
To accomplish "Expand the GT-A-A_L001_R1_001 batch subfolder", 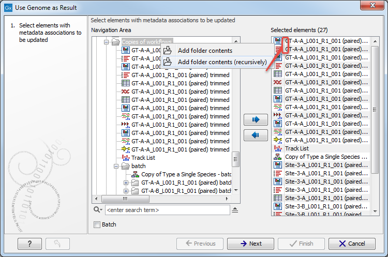I will pyautogui.click(x=126, y=183).
